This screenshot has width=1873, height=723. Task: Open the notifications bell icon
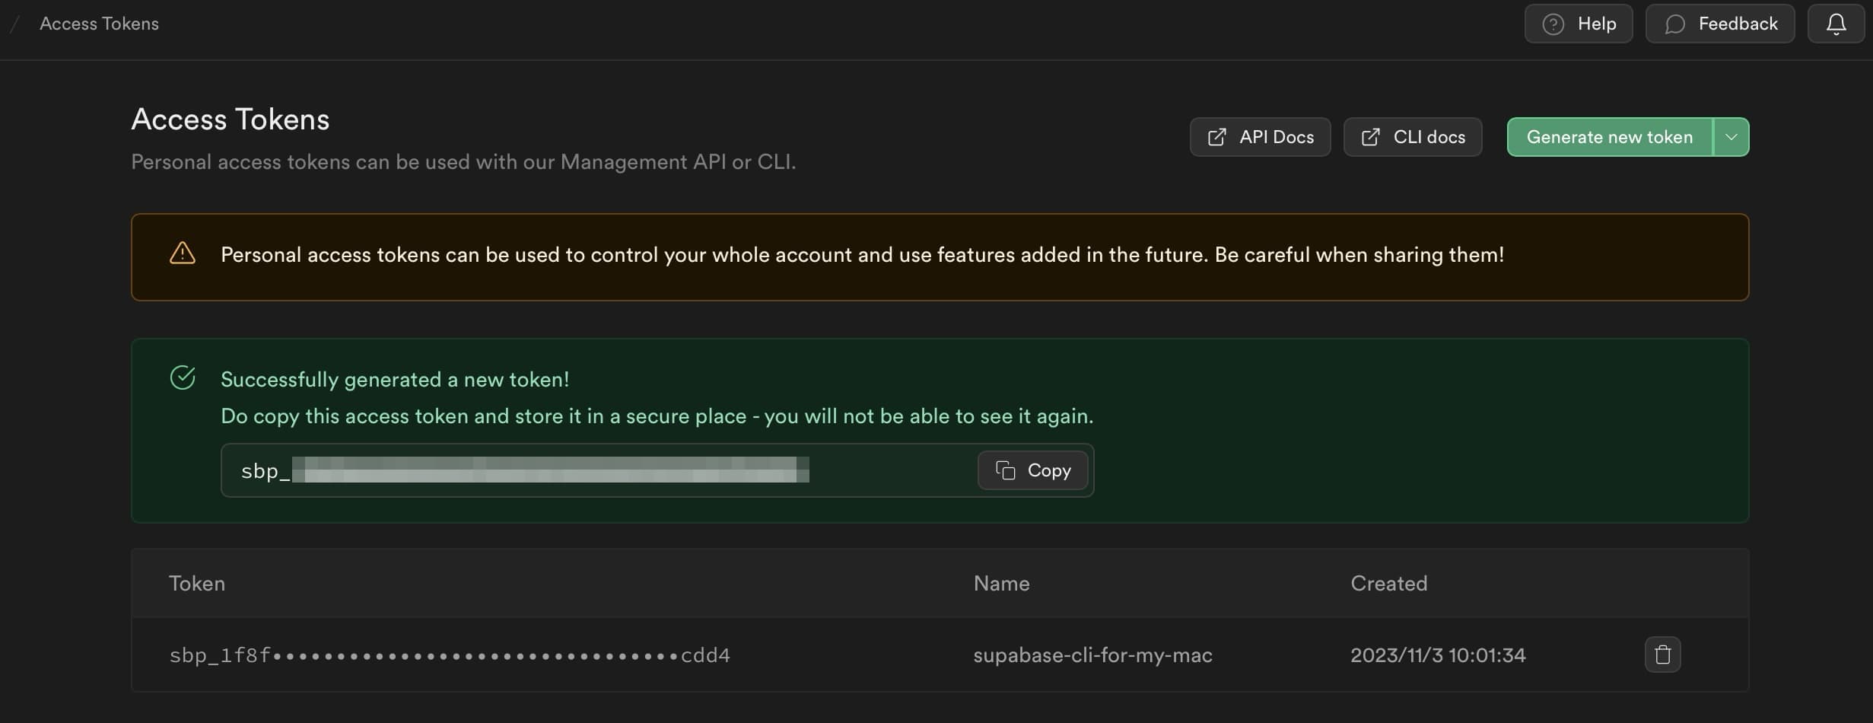pos(1836,24)
